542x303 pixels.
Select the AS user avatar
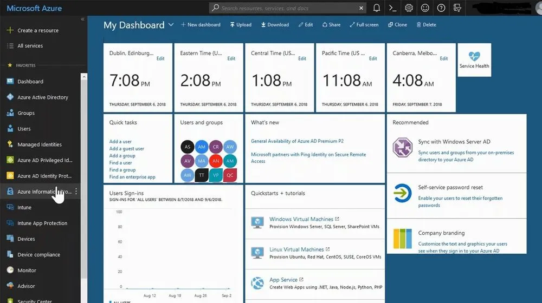(188, 147)
